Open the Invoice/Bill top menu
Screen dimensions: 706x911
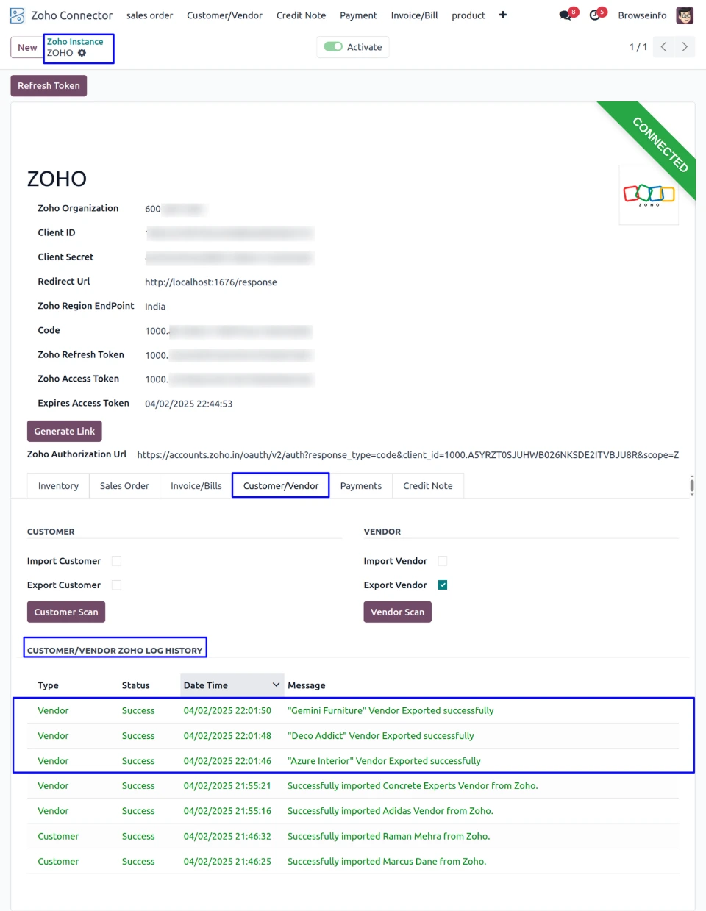tap(414, 15)
